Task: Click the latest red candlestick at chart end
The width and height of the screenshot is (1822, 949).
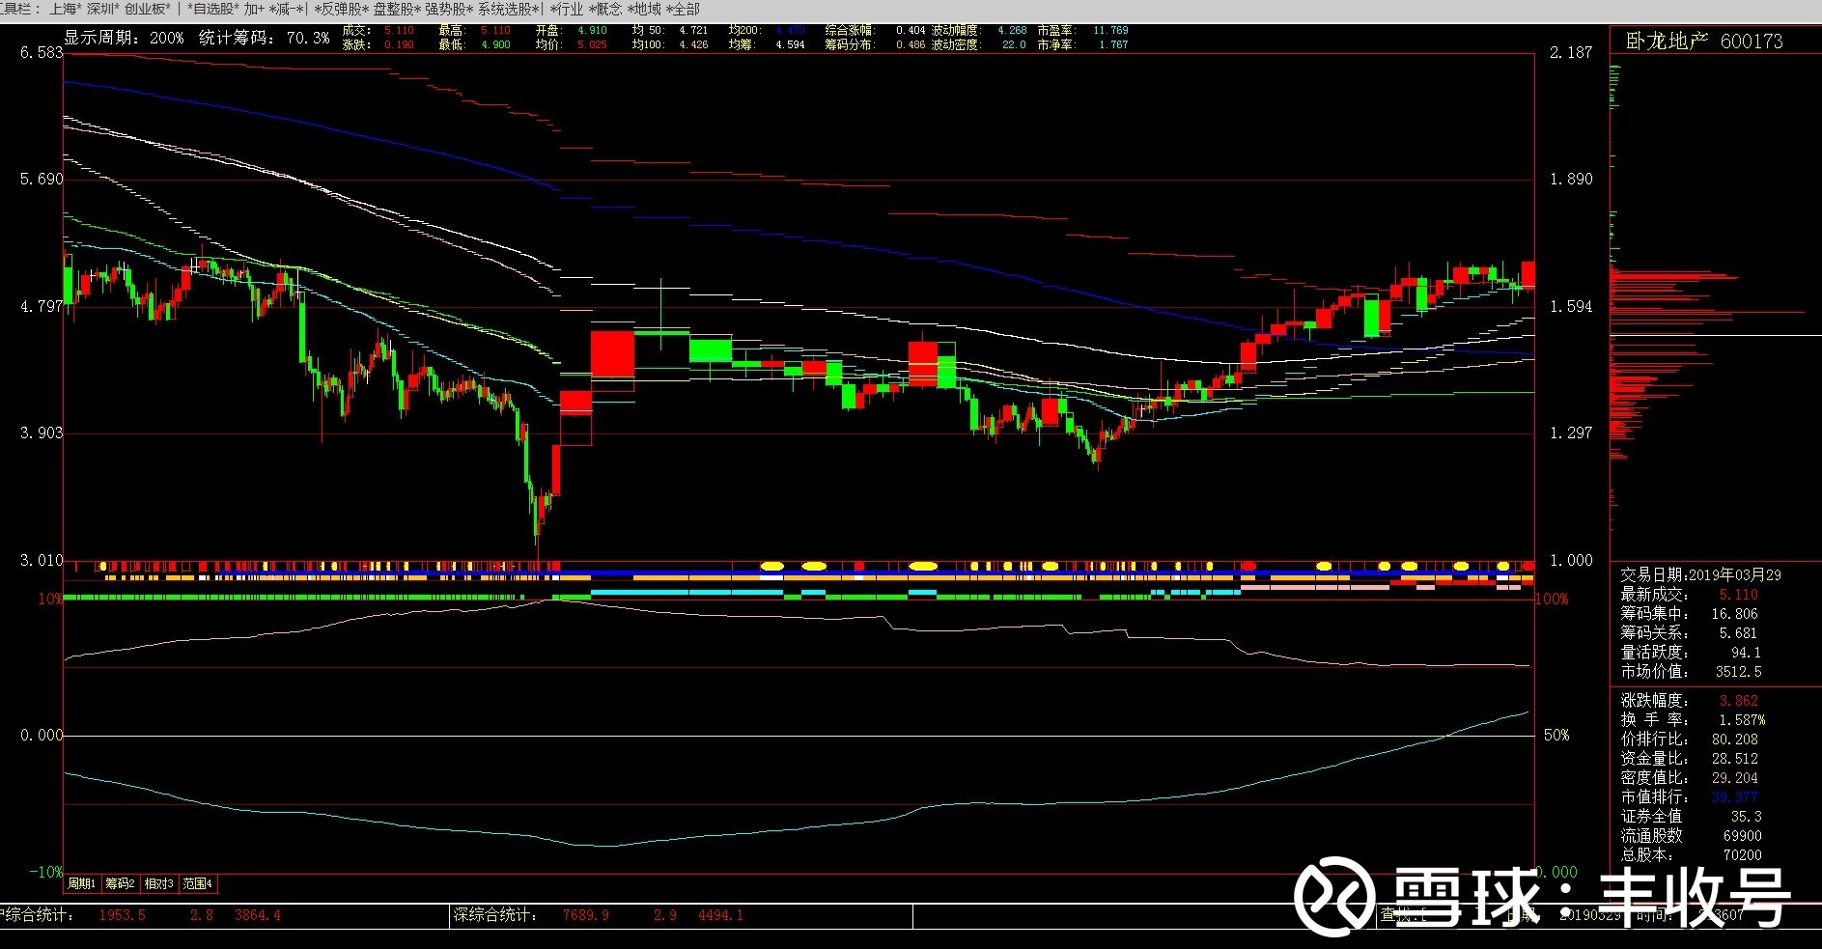Action: (x=1528, y=274)
